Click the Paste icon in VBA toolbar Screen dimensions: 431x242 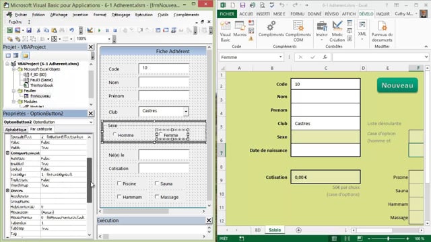click(x=54, y=30)
